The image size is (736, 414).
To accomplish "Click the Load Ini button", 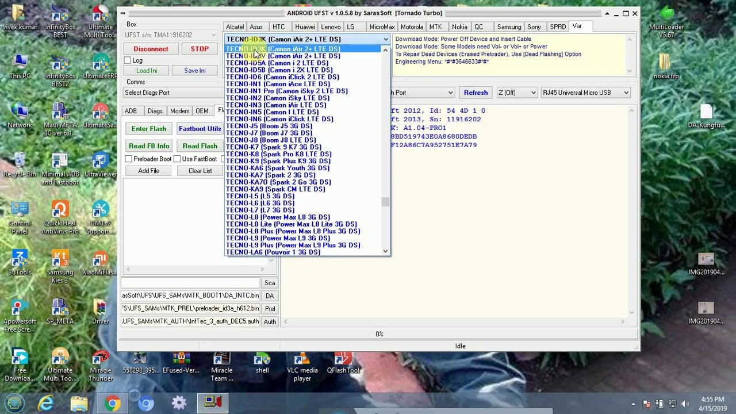I will (147, 71).
